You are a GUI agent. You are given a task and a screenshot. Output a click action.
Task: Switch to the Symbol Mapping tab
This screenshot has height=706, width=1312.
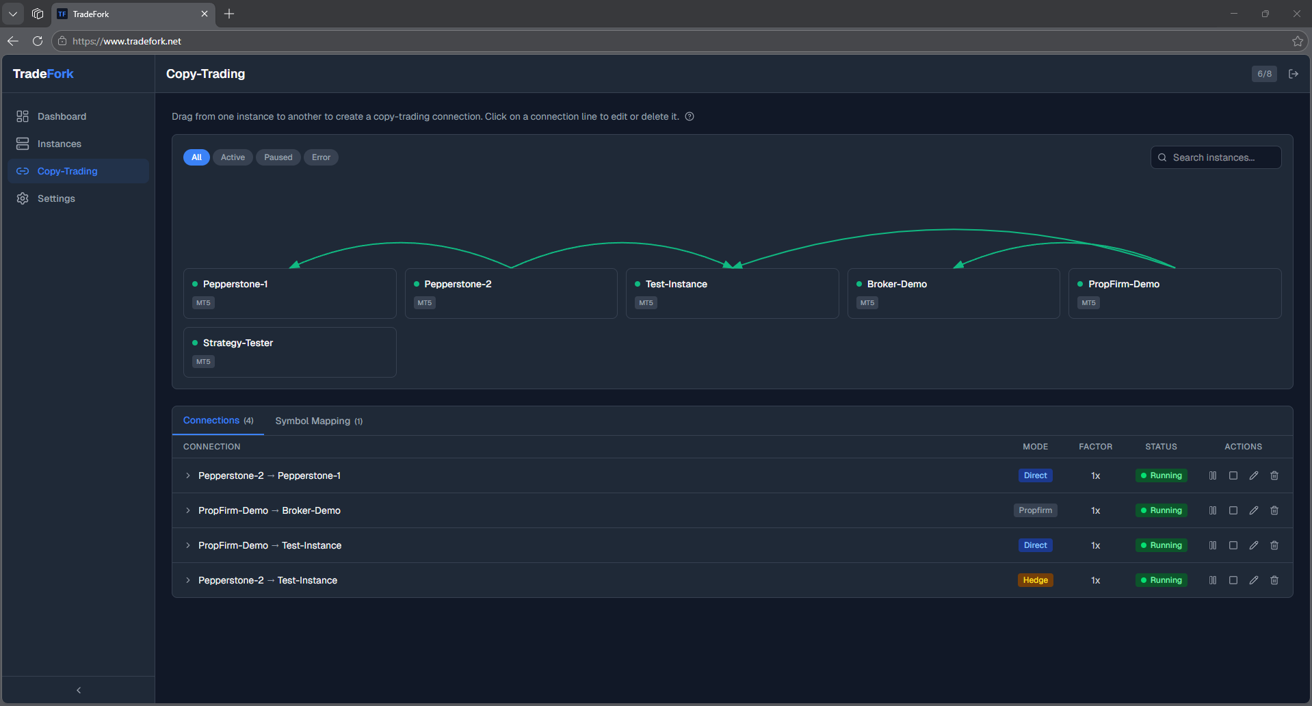(x=319, y=421)
